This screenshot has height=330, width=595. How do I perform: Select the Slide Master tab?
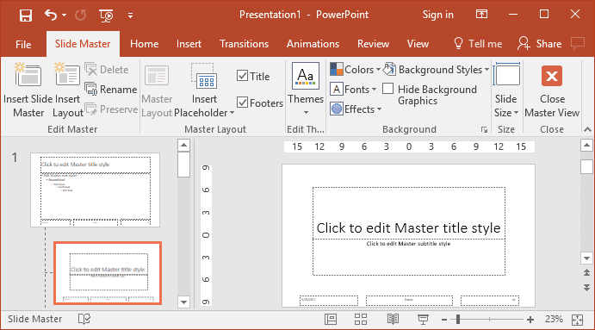(83, 44)
